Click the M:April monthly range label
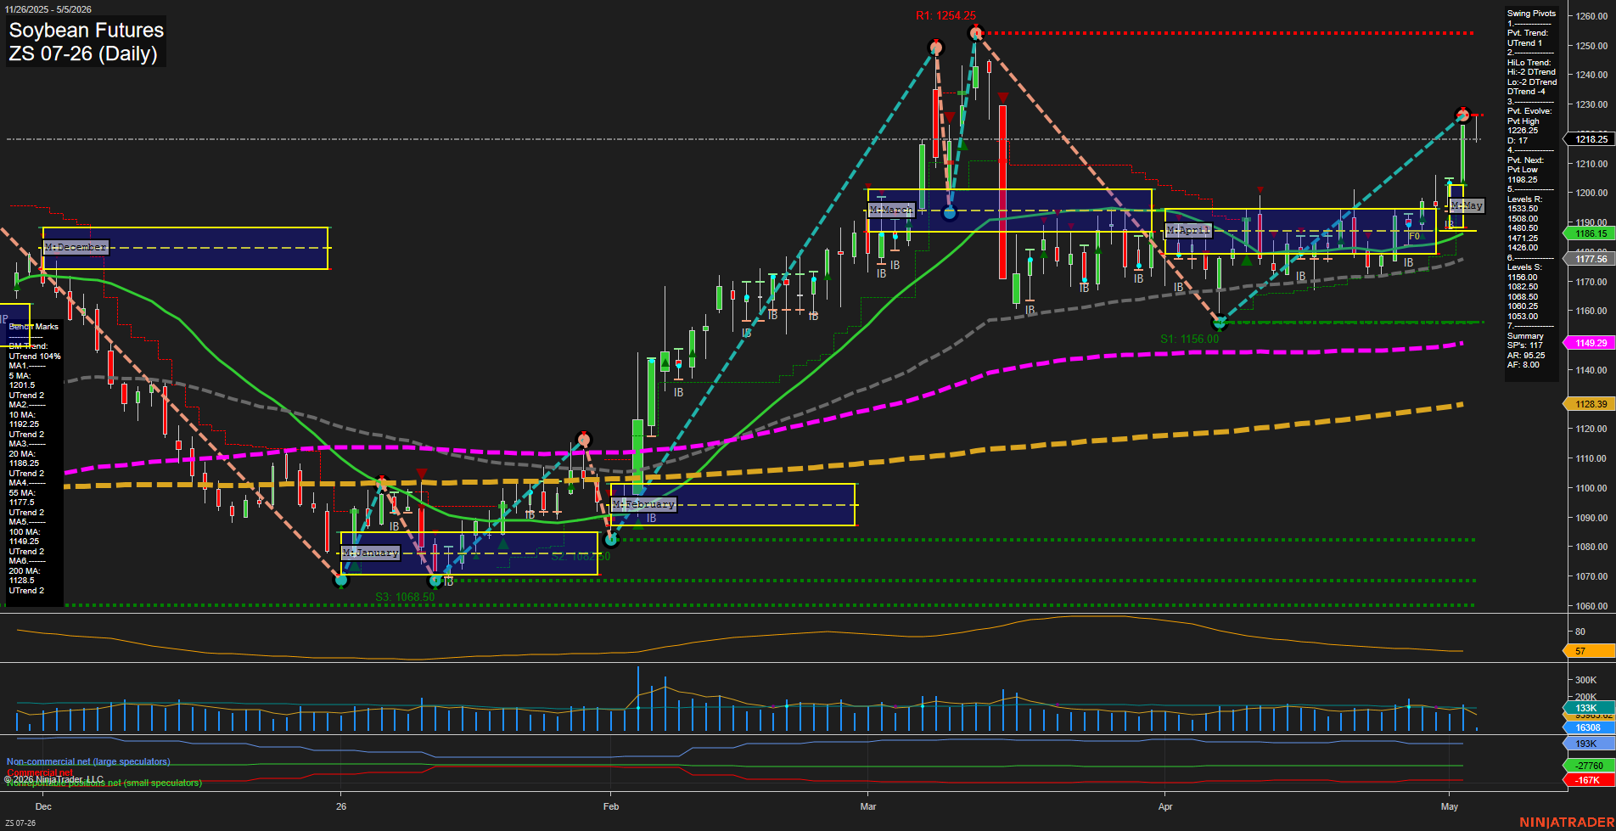This screenshot has width=1616, height=831. pos(1188,230)
